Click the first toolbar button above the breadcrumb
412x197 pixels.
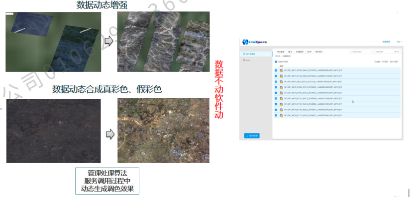tap(280, 52)
